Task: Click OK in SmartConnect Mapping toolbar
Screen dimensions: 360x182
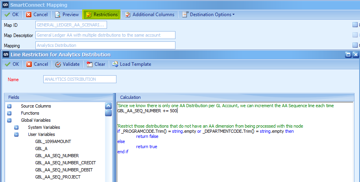Action: (12, 15)
